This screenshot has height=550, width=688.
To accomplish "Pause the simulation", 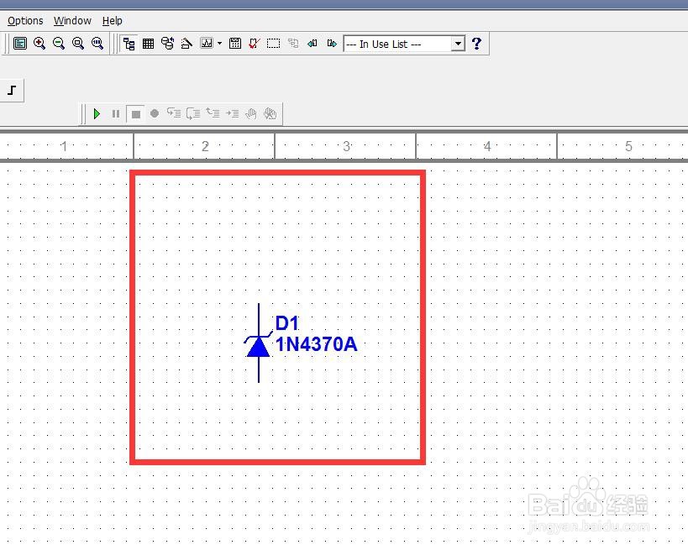I will point(116,114).
